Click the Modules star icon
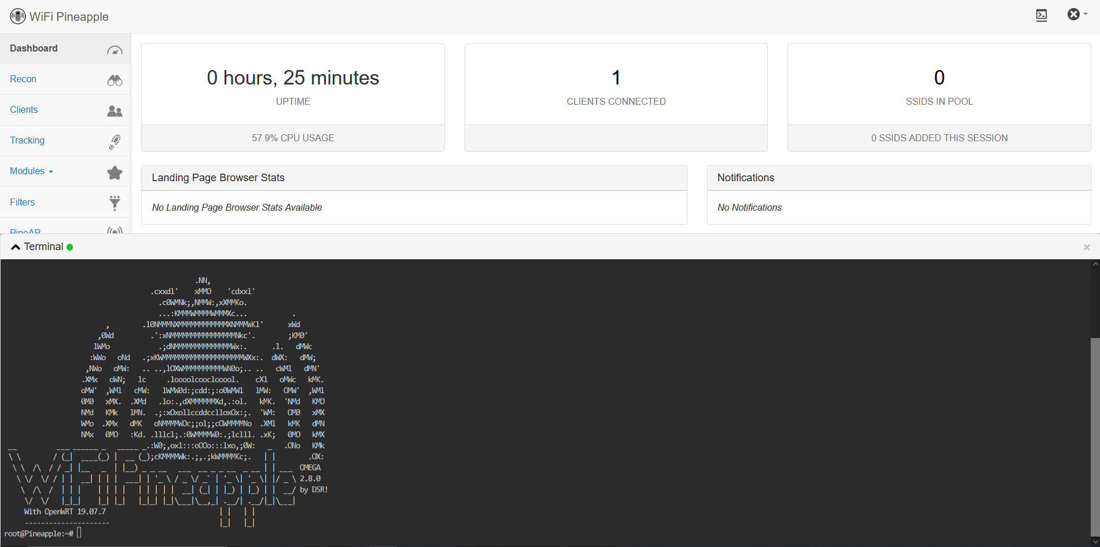Screen dimensions: 1100x547 (115, 172)
